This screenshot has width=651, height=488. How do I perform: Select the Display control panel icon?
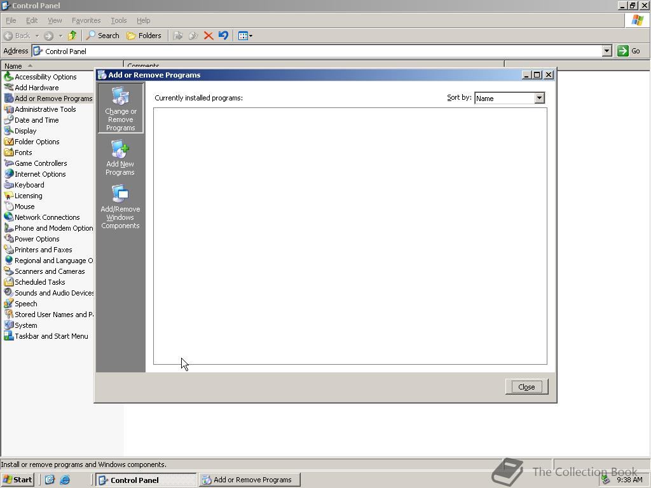(x=8, y=130)
